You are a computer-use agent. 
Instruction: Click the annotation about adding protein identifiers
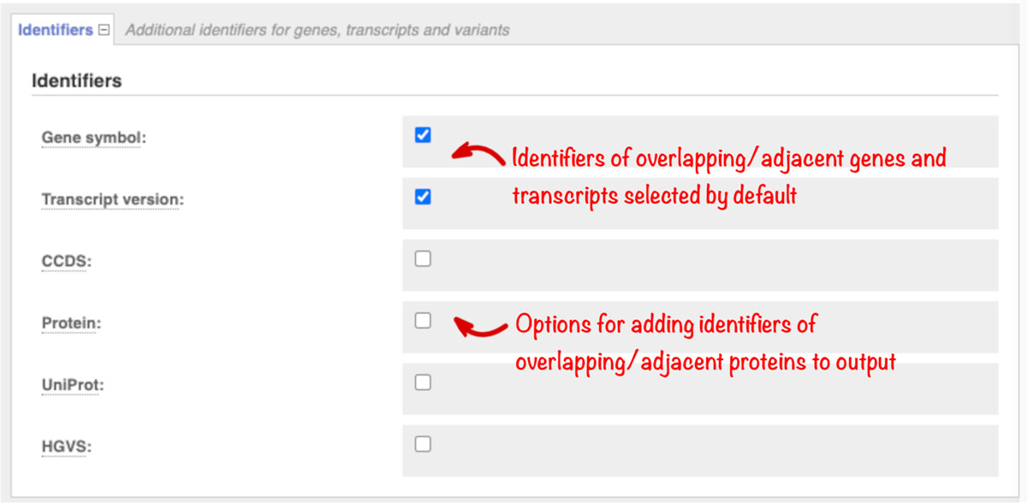click(x=706, y=343)
